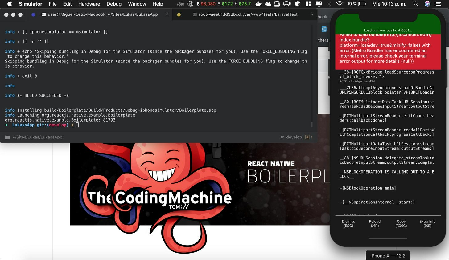
Task: Click the REACT NATIVE BOILERPLATE heading in browser
Action: click(288, 172)
